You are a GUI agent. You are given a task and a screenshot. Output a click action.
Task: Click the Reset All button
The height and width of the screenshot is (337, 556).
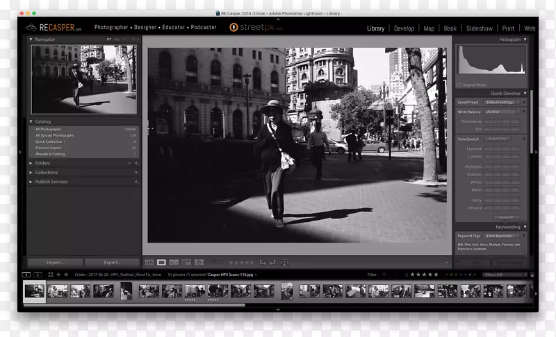pos(507,218)
